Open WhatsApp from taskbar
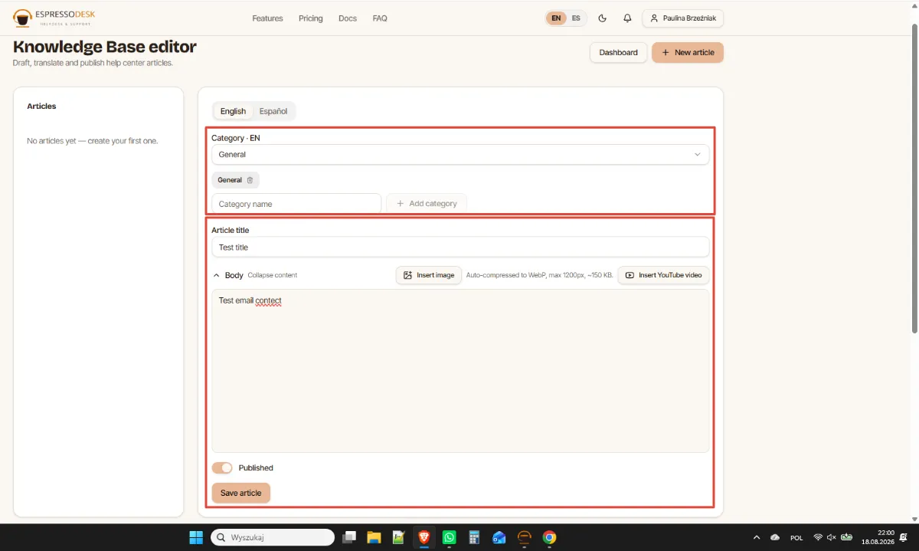 point(449,537)
